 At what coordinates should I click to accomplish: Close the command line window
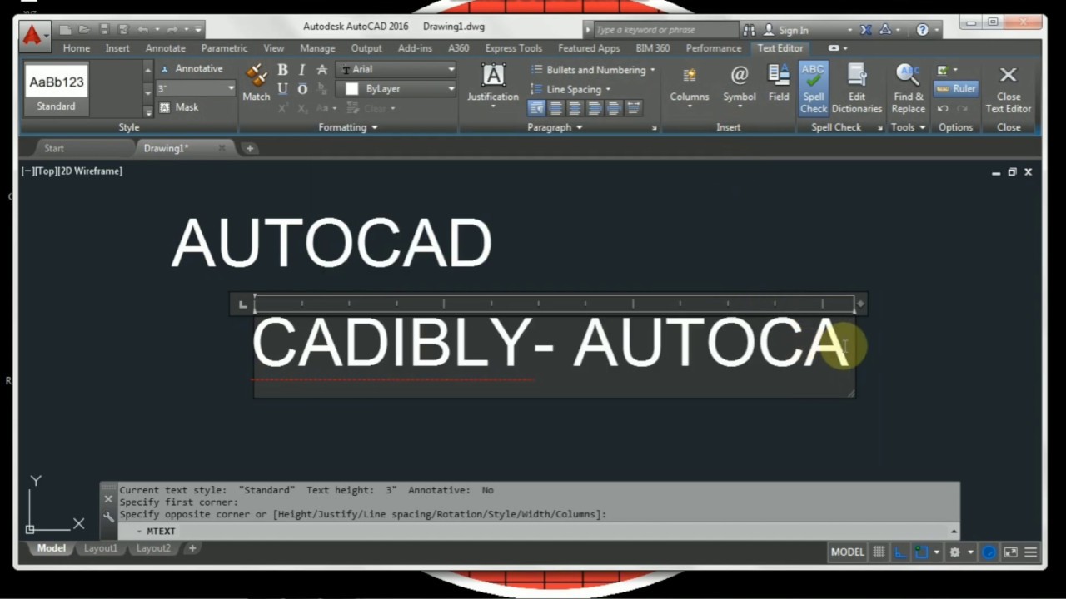pos(108,499)
